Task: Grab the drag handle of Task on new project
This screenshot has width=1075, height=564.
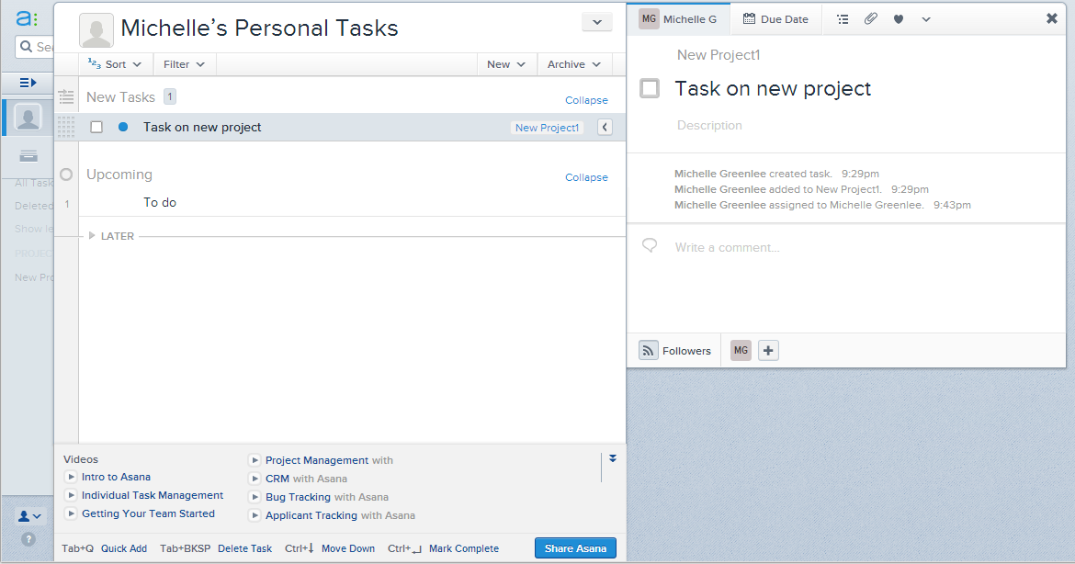Action: pos(66,127)
